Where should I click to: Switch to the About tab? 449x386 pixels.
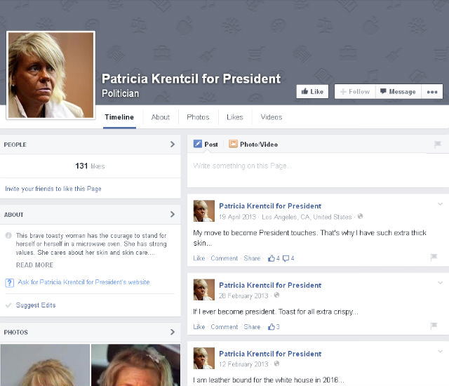pos(161,117)
